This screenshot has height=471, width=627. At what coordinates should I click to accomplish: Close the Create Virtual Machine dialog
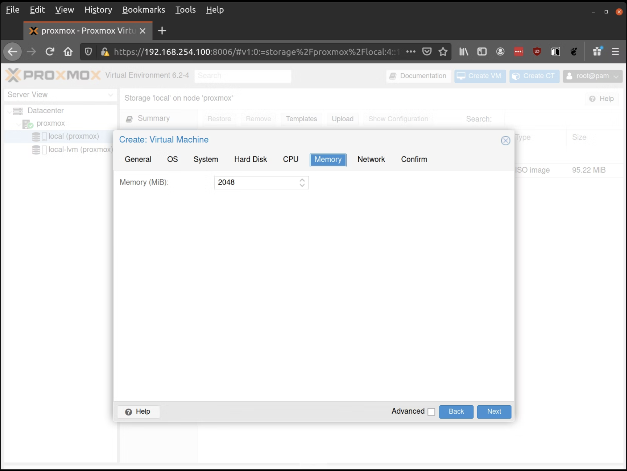click(505, 140)
